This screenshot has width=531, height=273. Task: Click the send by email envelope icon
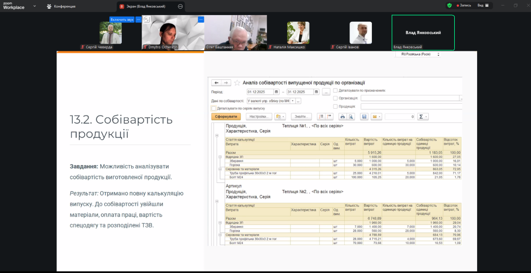point(374,117)
